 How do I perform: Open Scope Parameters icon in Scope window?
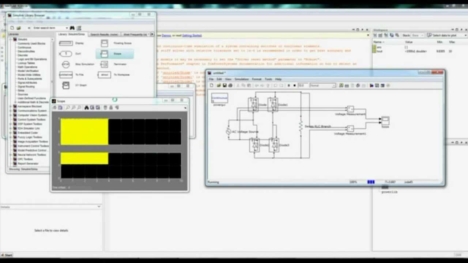point(60,107)
